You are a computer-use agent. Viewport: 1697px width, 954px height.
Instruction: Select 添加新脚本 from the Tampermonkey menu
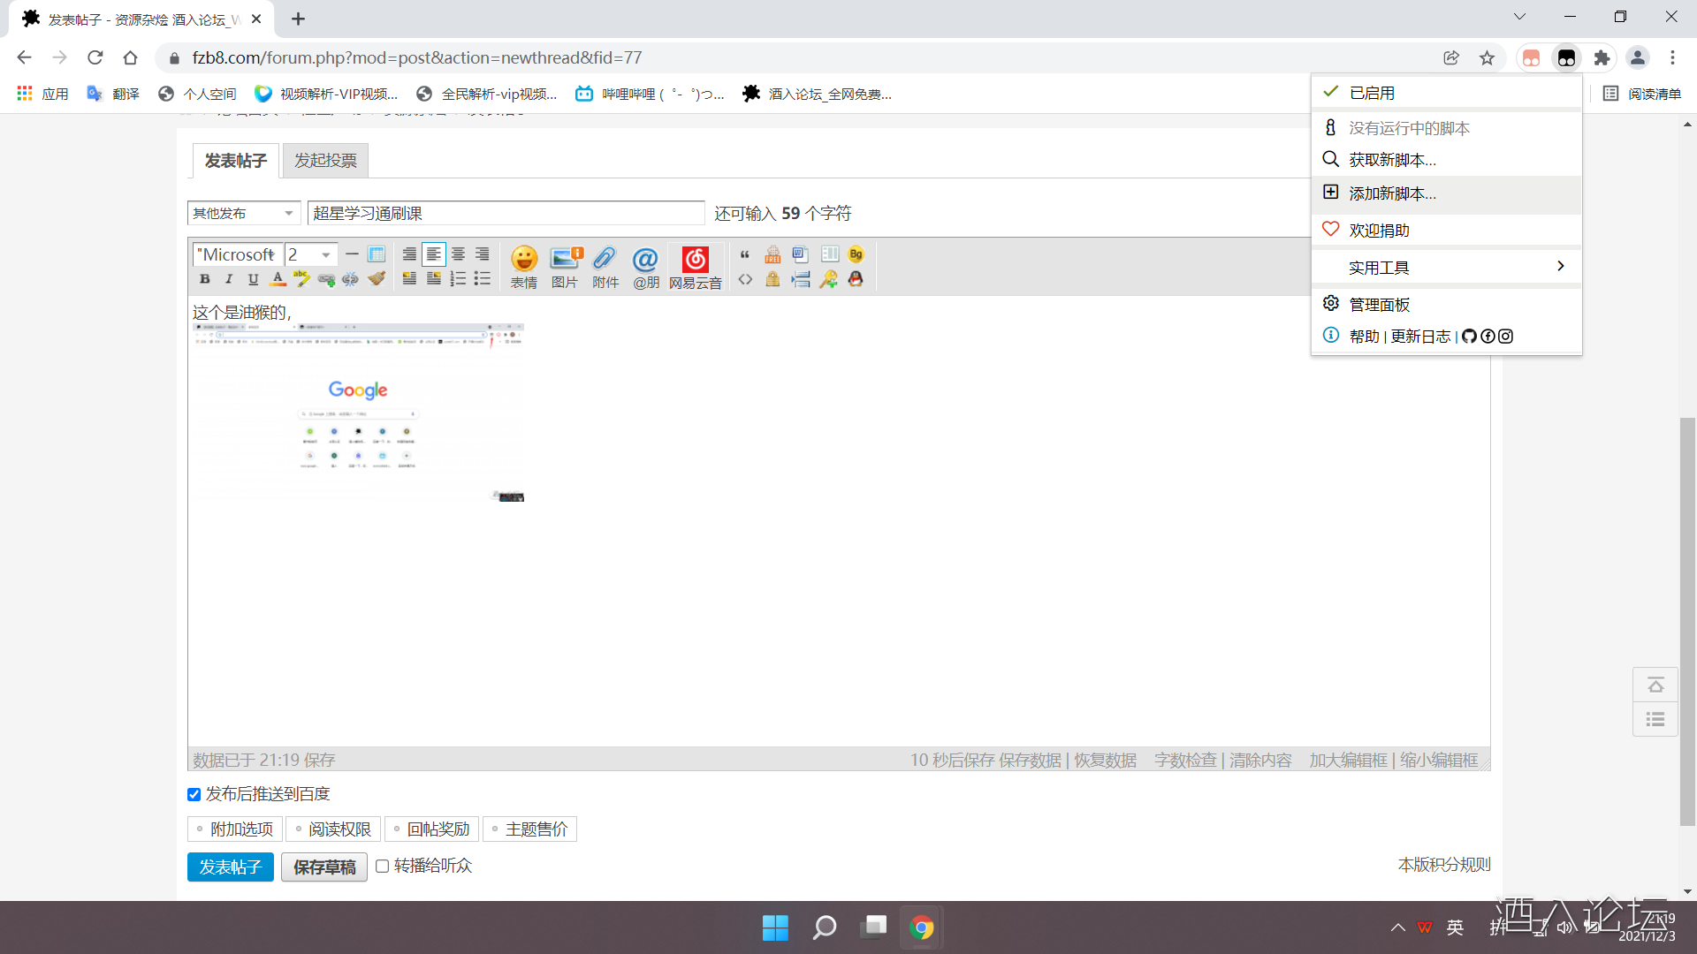tap(1392, 193)
